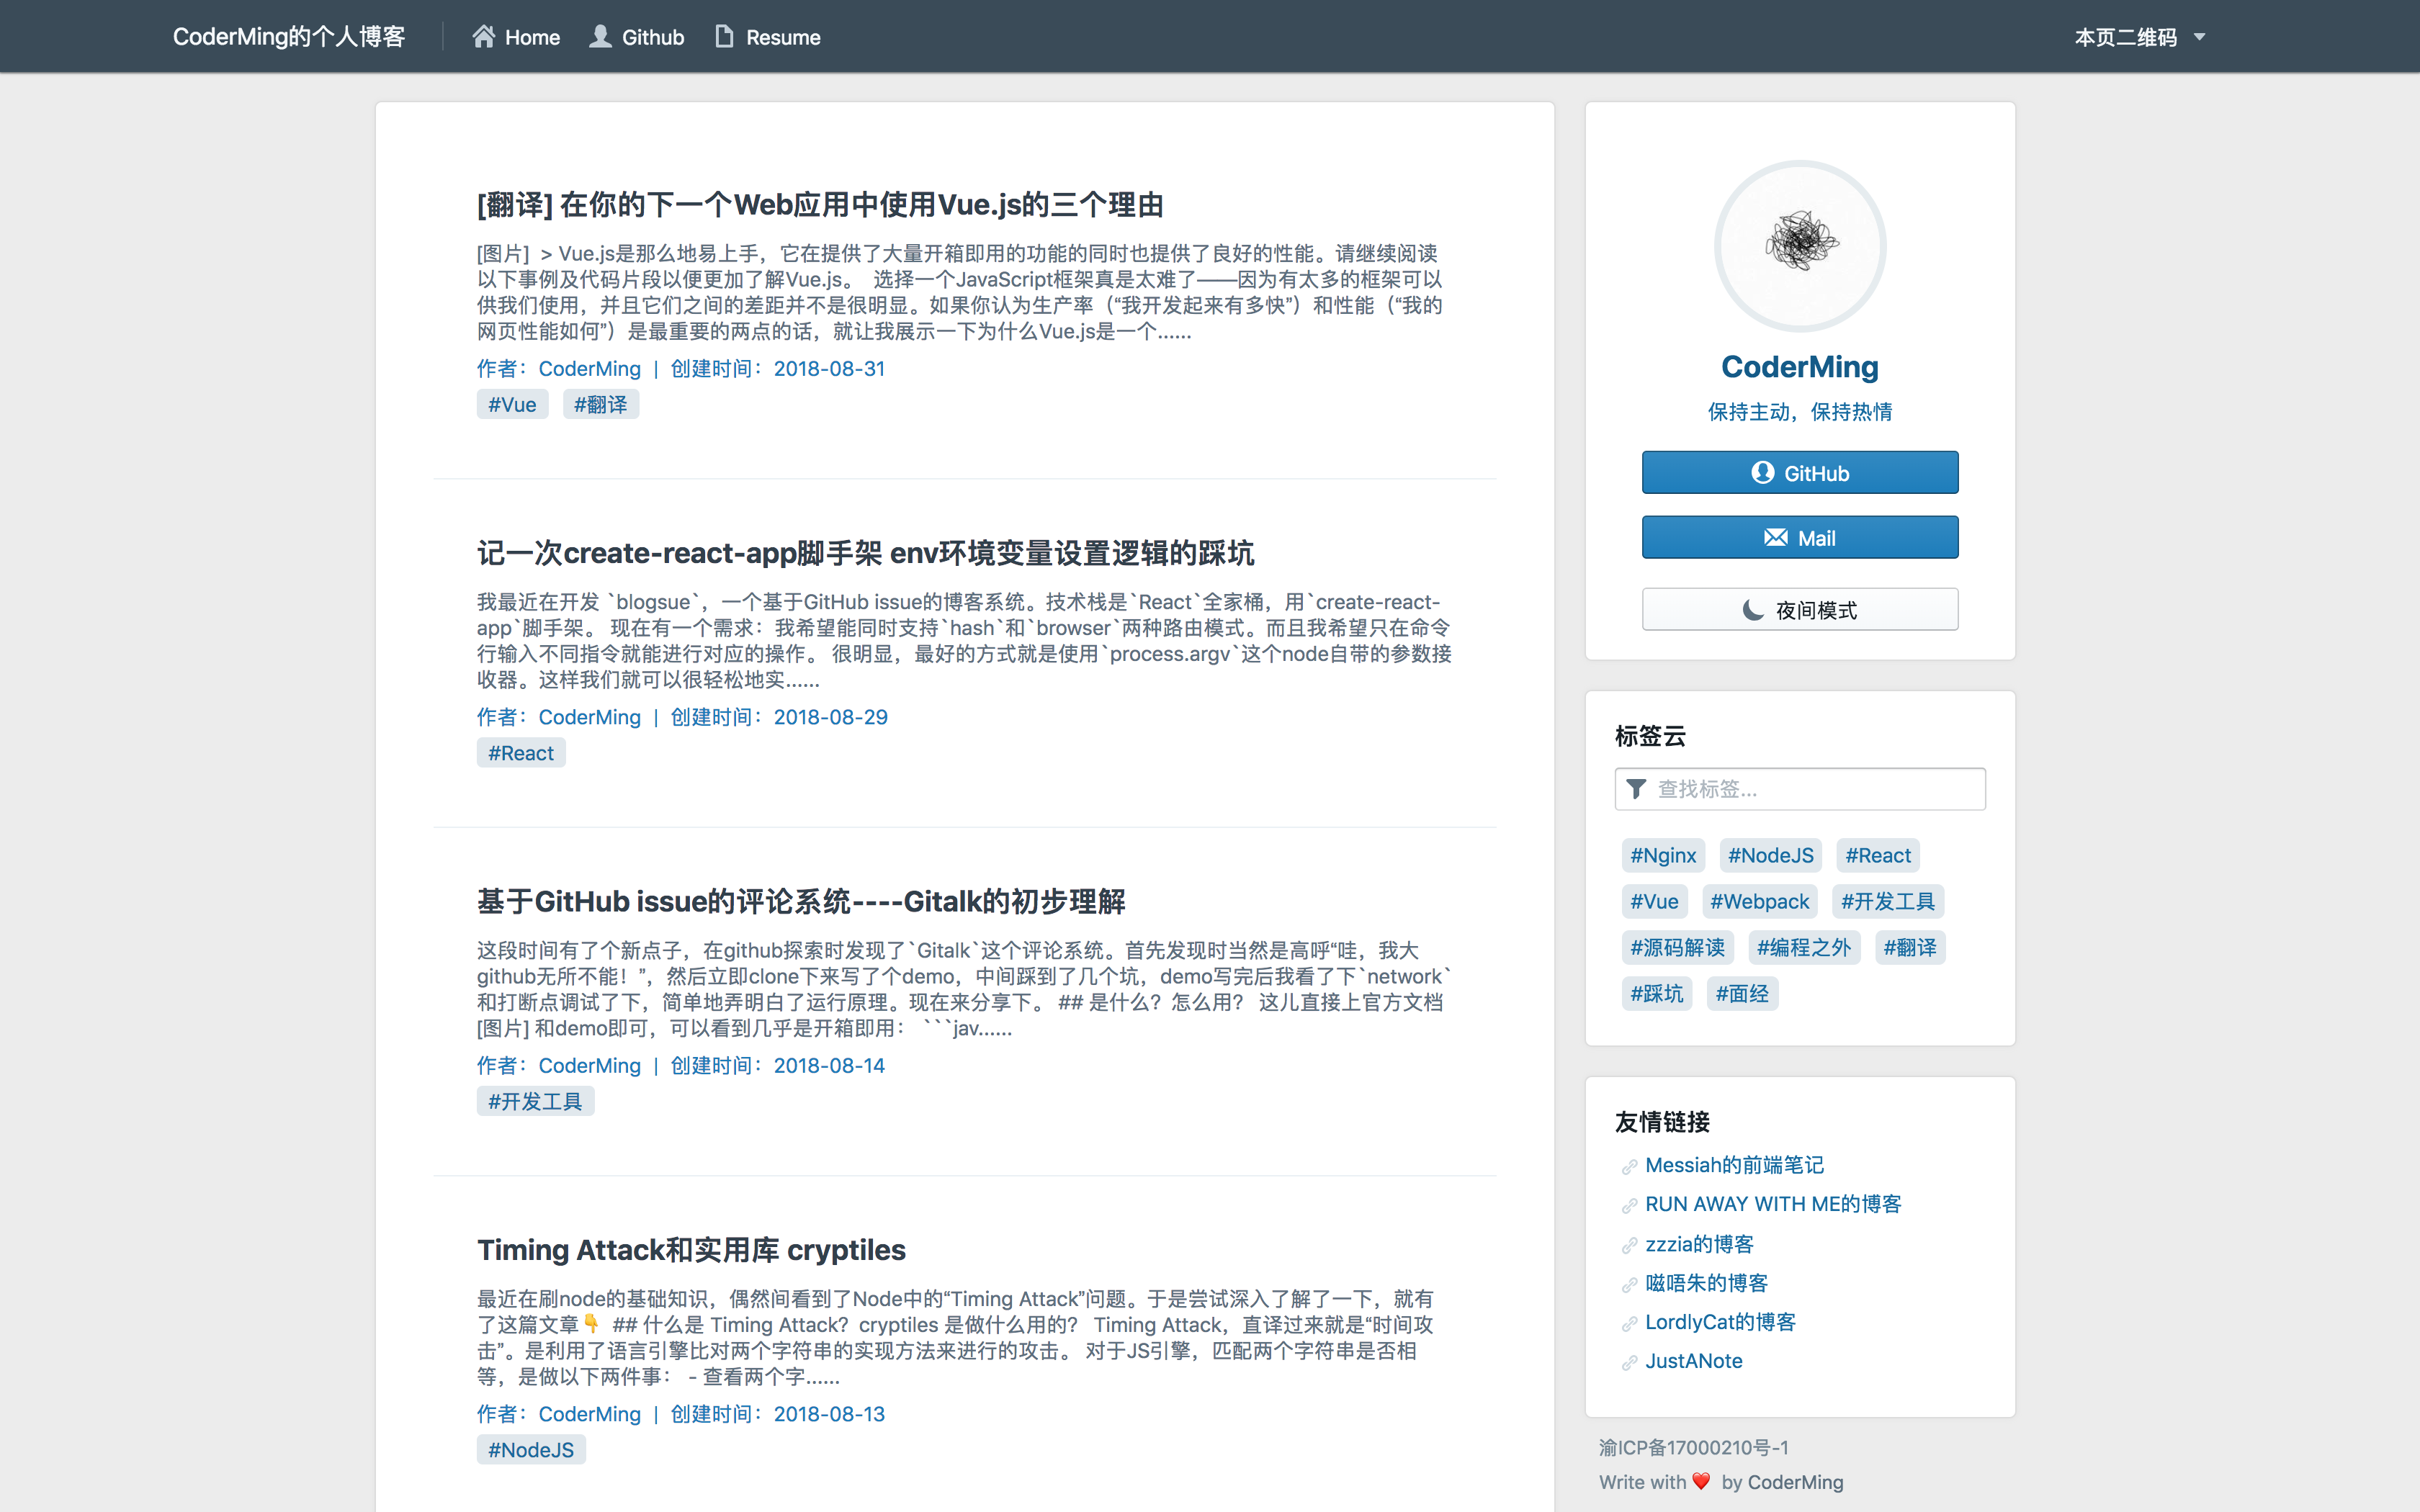This screenshot has height=1512, width=2420.
Task: Filter posts by #Webpack tag in cloud
Action: (x=1759, y=902)
